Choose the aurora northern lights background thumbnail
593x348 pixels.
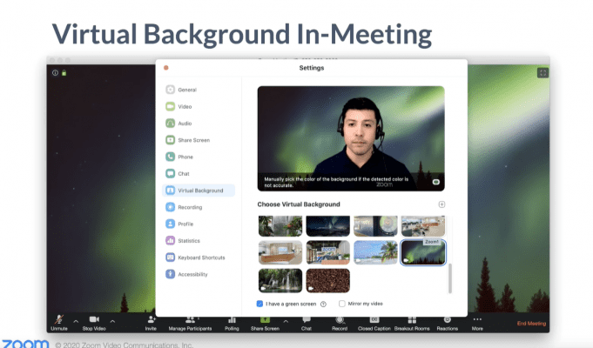coord(423,252)
